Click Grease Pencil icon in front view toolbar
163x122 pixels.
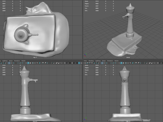click(x=98, y=63)
